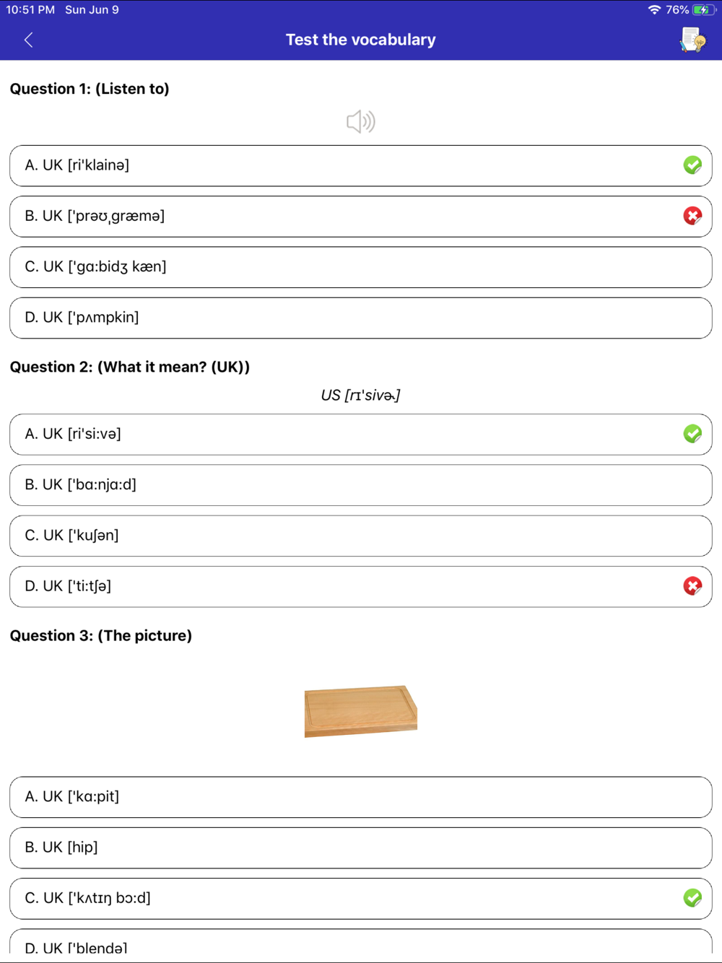Viewport: 722px width, 963px height.
Task: Click green checkmark on answer [ri'si:və]
Action: tap(692, 434)
